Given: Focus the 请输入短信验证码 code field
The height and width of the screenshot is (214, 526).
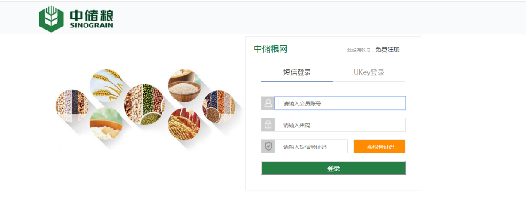Looking at the screenshot, I should click(x=311, y=146).
